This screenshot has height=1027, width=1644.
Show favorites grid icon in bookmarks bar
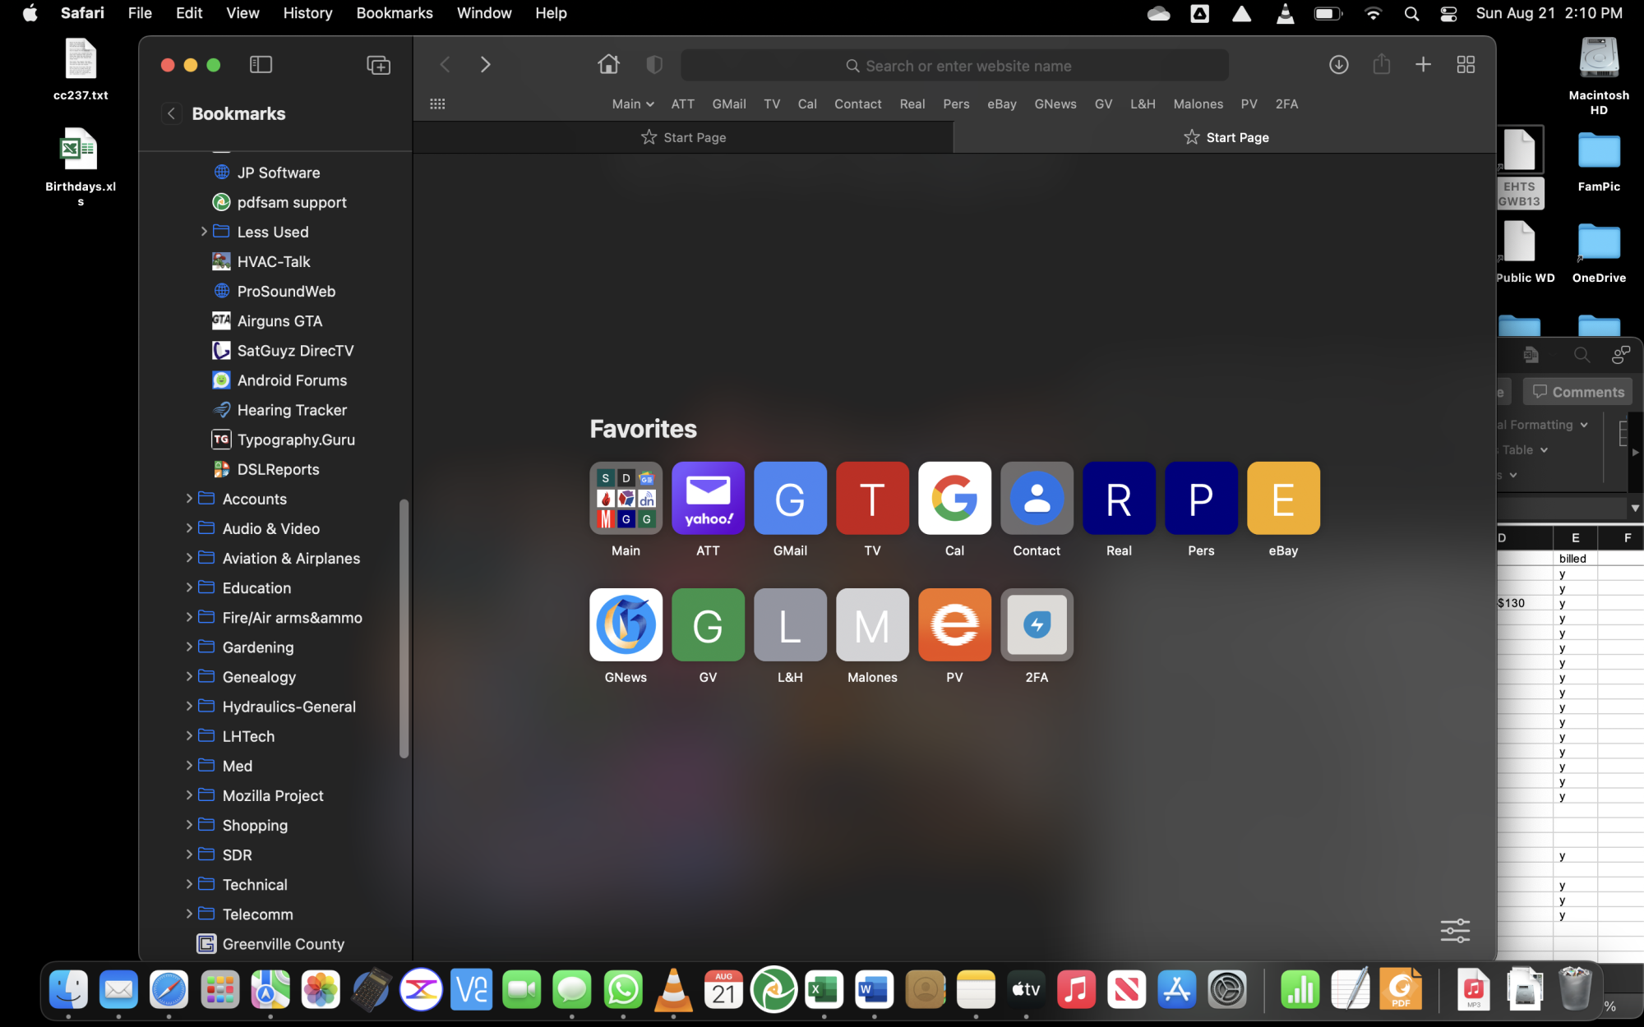tap(437, 104)
